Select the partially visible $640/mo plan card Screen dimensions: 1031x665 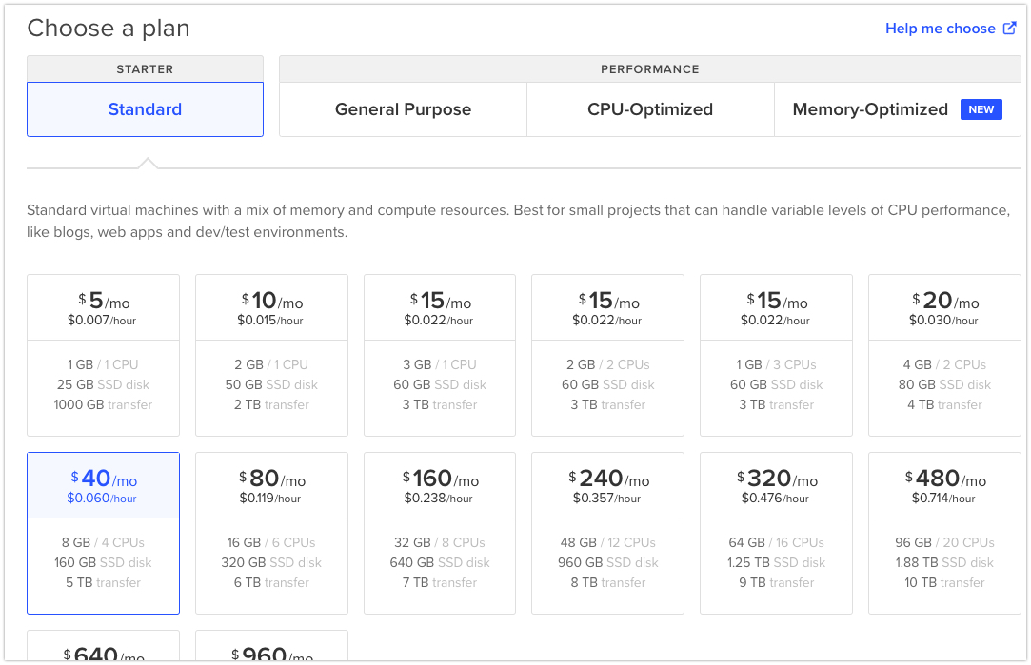pos(103,646)
